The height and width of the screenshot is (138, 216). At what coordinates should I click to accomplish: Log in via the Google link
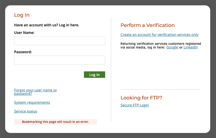pyautogui.click(x=172, y=47)
